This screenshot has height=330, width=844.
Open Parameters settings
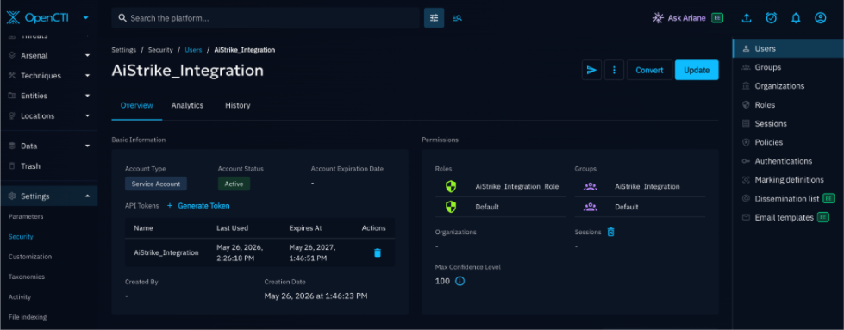26,216
